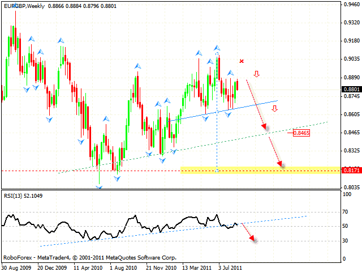
Task: Click the 30 Aug 2009 date label
Action: click(16, 268)
